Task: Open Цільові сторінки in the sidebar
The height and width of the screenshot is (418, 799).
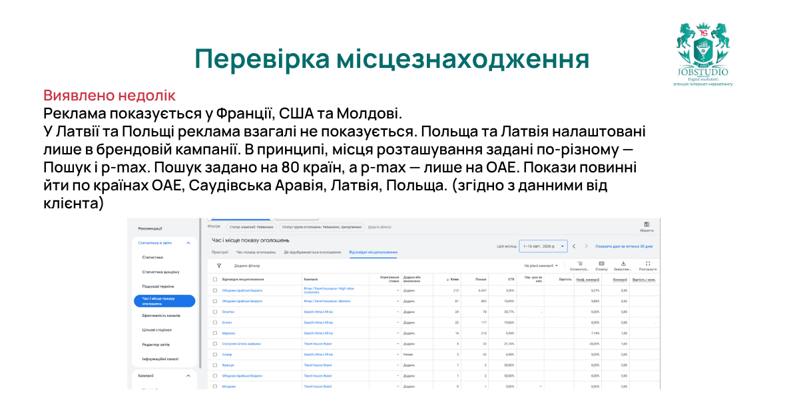Action: [156, 329]
